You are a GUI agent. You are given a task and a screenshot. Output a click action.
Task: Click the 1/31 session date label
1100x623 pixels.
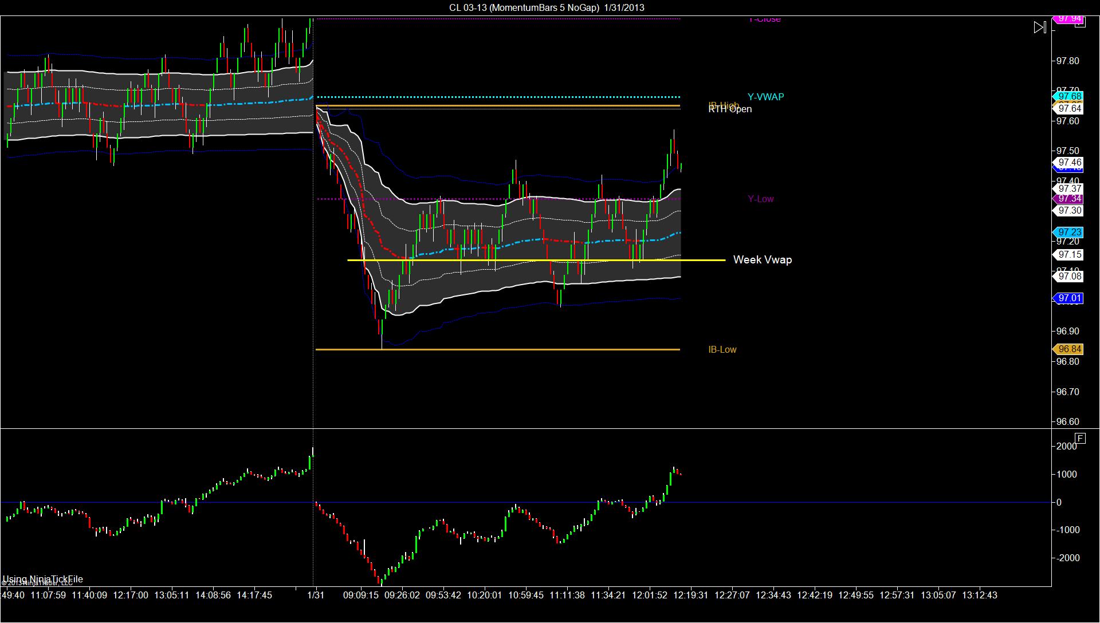point(316,596)
